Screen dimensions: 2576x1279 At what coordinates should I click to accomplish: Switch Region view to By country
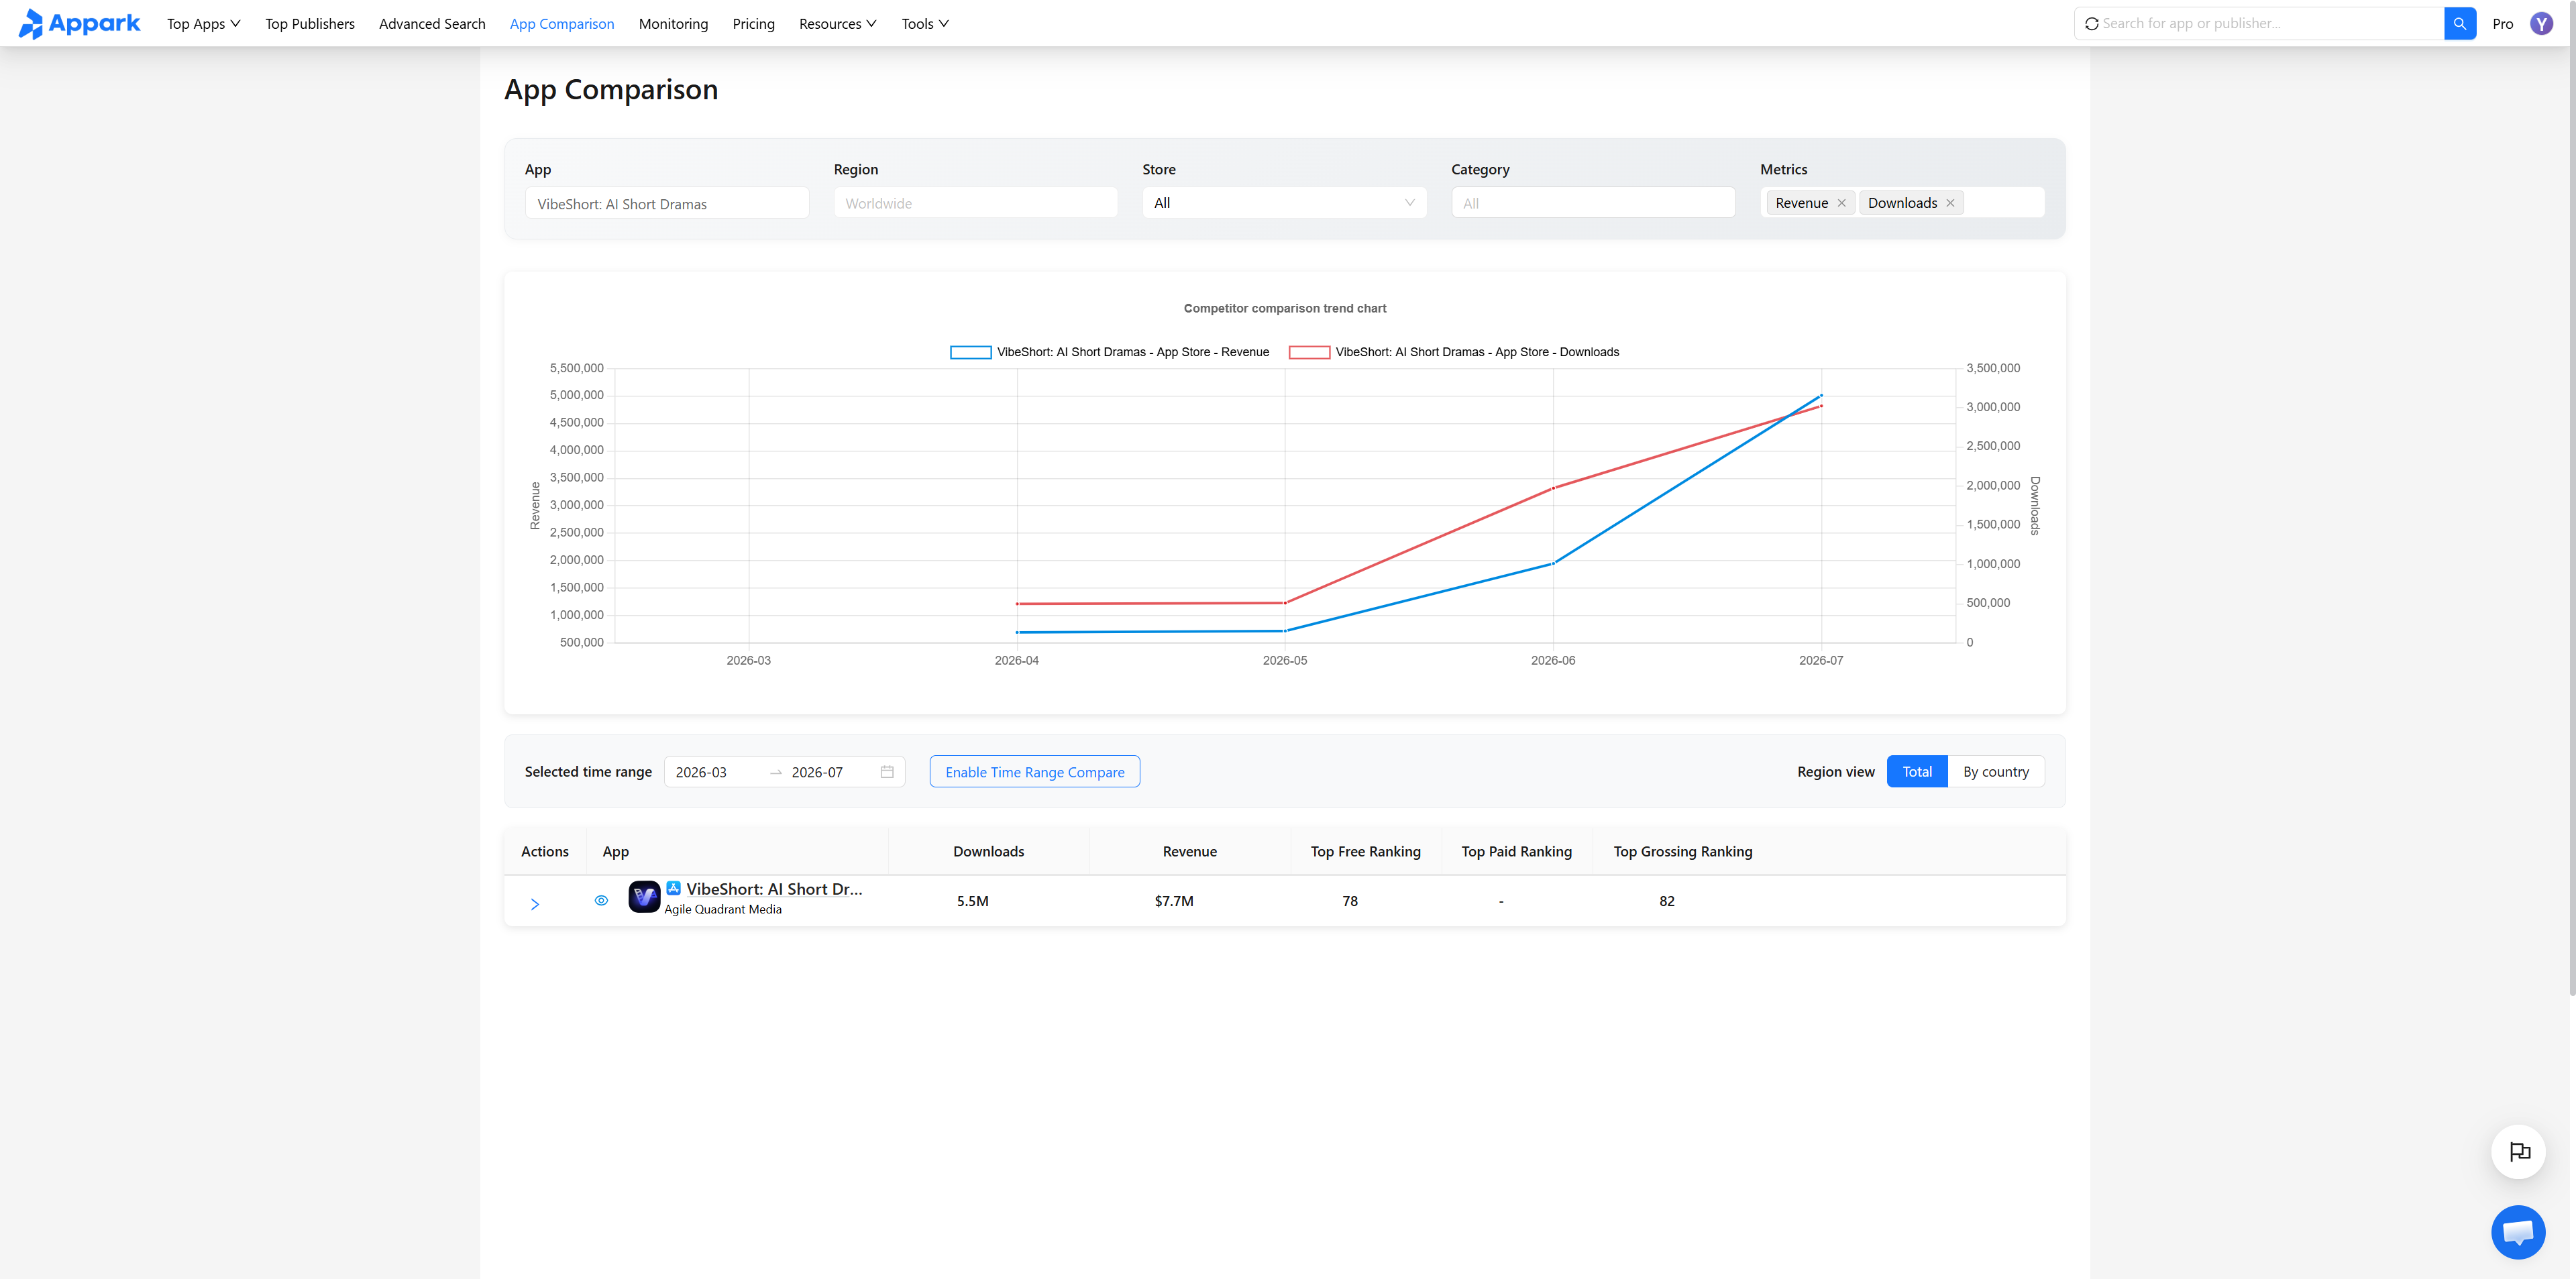tap(1996, 772)
